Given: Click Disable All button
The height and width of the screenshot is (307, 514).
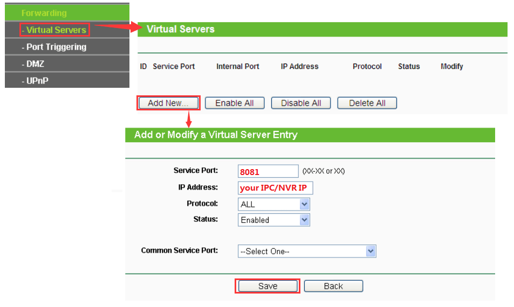Looking at the screenshot, I should (x=301, y=103).
